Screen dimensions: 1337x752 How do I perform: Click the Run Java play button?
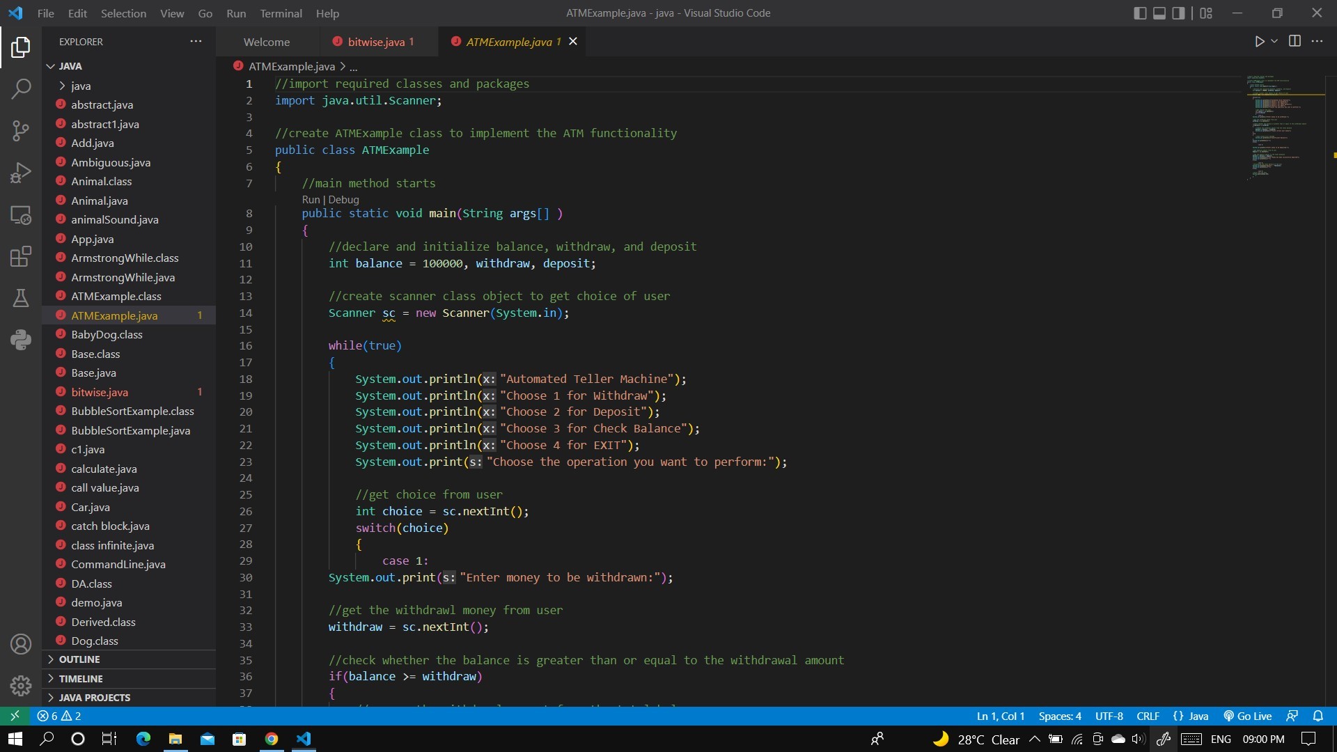1259,42
